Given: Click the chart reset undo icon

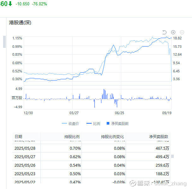Looking at the screenshot, I should coord(164,32).
